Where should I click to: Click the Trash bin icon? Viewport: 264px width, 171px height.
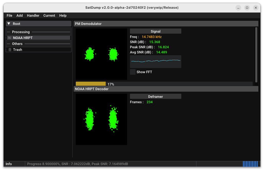click(x=10, y=50)
